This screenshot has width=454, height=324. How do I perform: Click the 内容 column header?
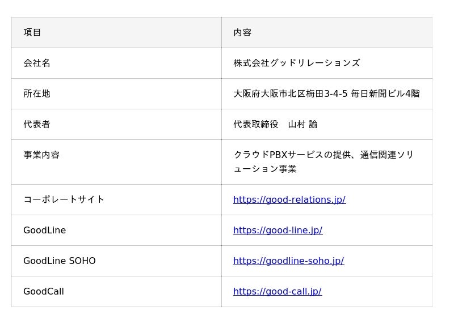242,33
